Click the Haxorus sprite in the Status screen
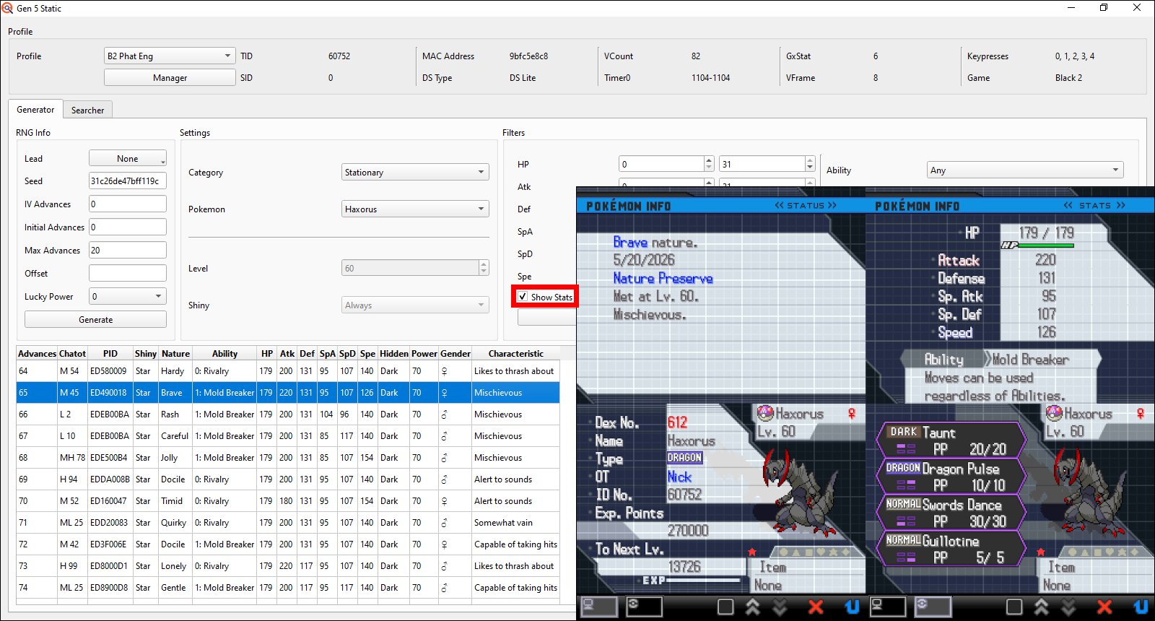 pyautogui.click(x=801, y=492)
